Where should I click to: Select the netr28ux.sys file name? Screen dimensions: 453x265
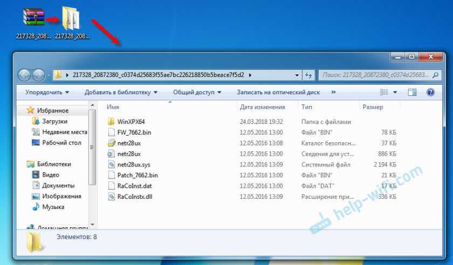coord(134,164)
